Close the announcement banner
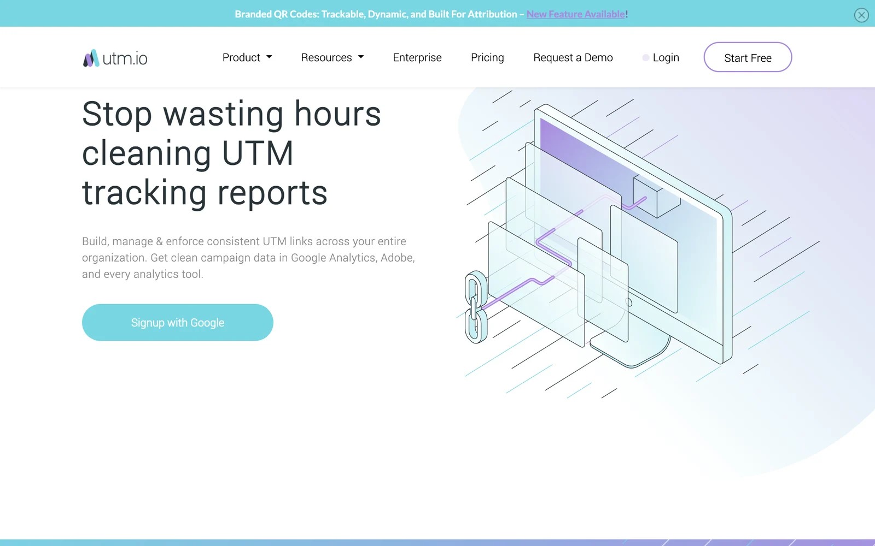 pos(861,15)
